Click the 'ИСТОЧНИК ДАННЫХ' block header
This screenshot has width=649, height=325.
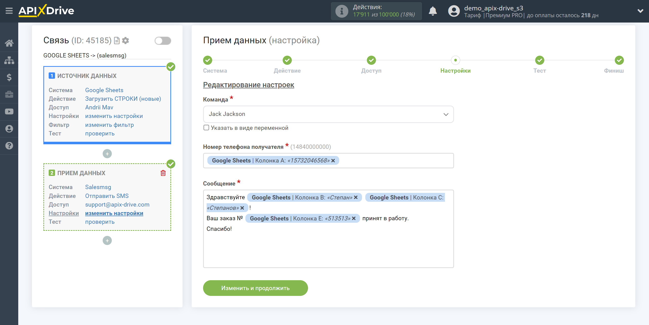coord(87,76)
